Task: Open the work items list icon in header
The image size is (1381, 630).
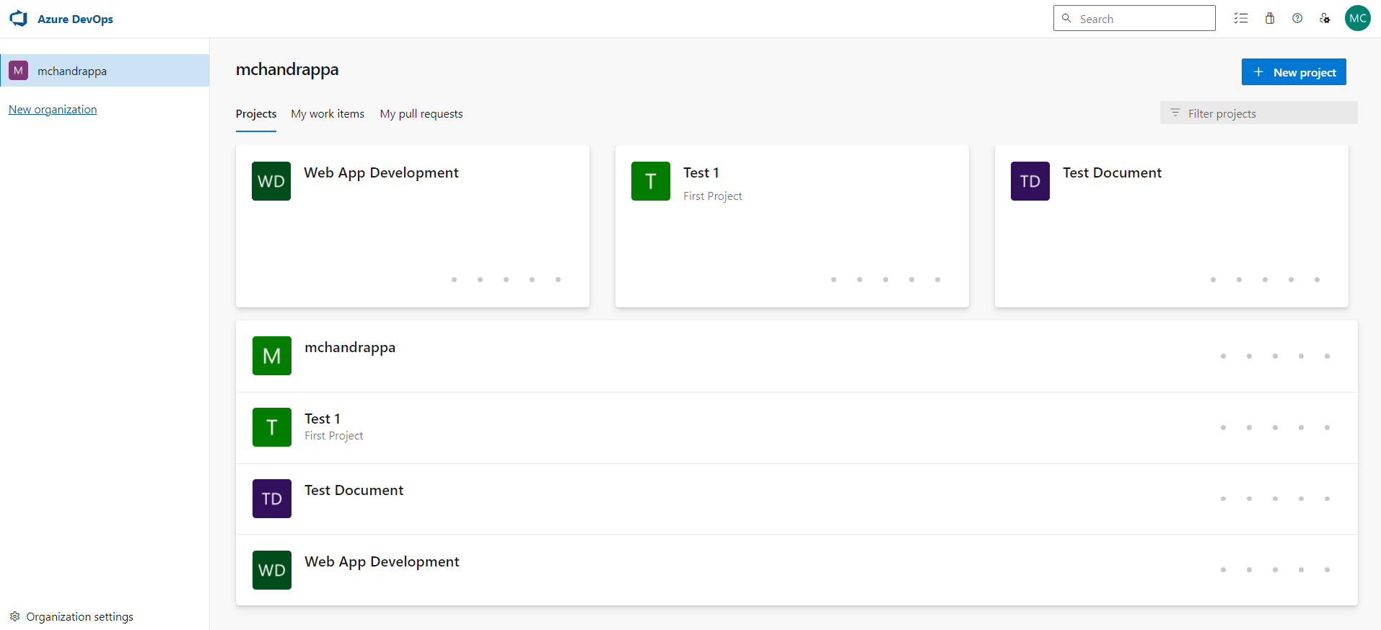Action: [1241, 19]
